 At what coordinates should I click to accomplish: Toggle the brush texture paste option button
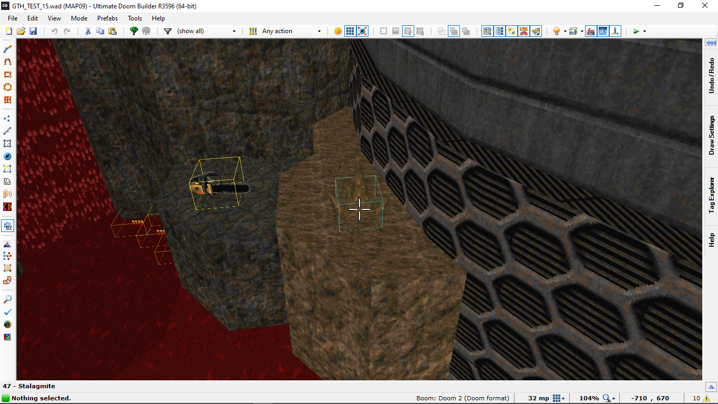point(536,31)
